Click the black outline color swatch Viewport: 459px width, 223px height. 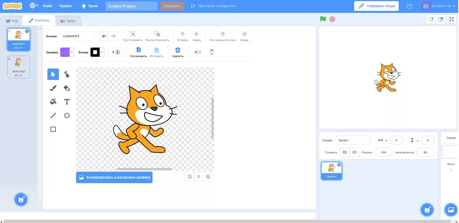pyautogui.click(x=95, y=52)
